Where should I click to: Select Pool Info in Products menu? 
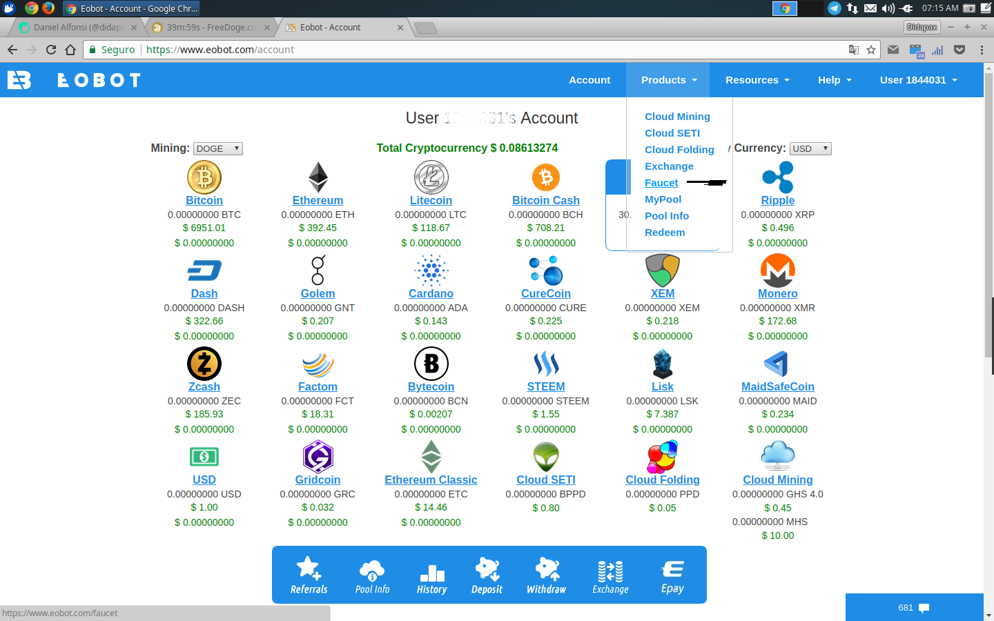click(x=667, y=216)
